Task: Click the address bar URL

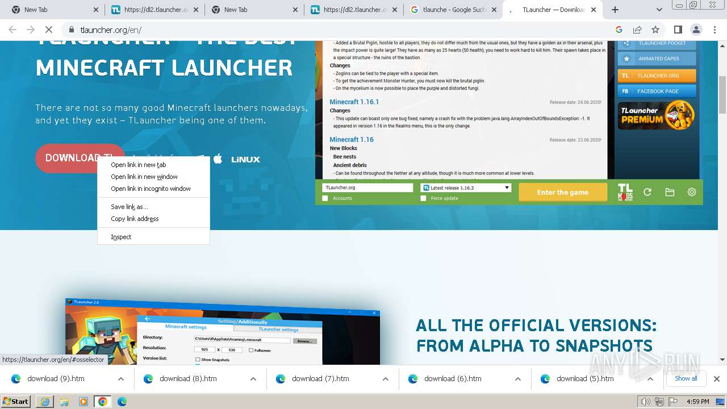Action: coord(111,30)
